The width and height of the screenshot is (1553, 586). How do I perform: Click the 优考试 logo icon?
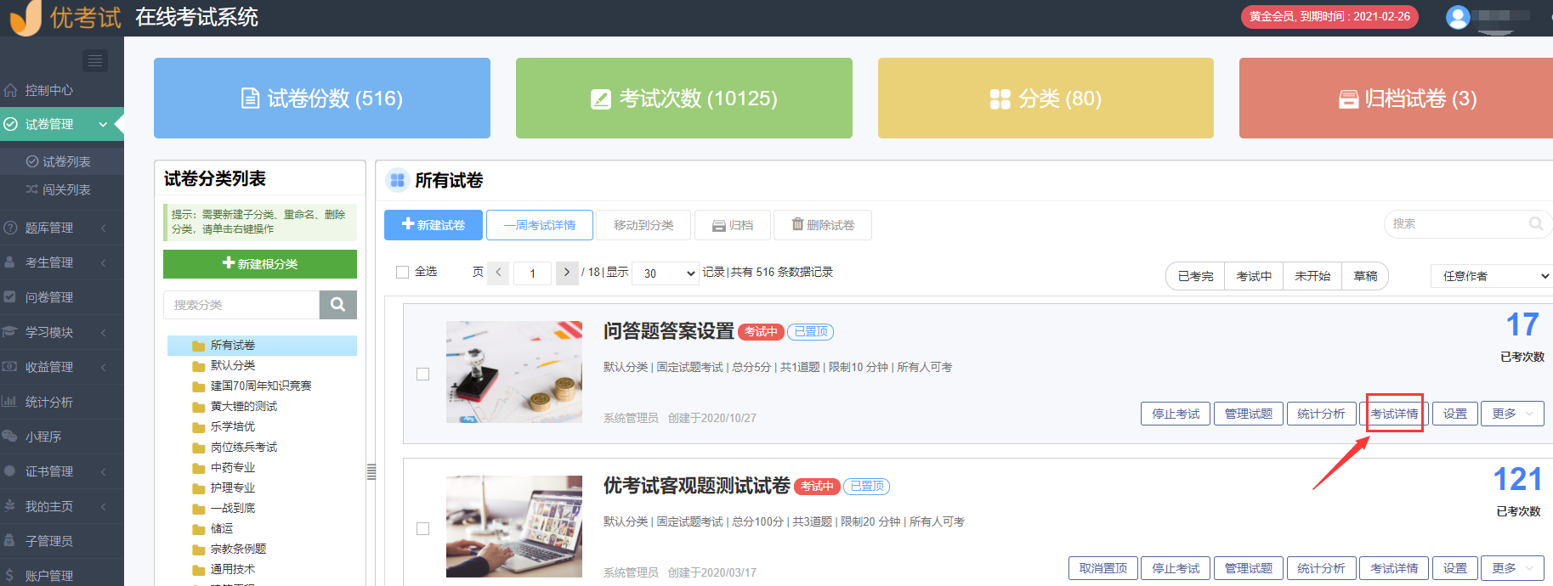(26, 17)
